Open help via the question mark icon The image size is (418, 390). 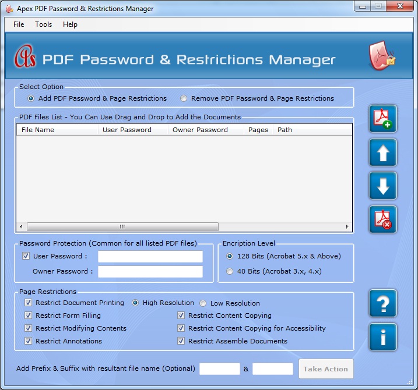(x=383, y=304)
